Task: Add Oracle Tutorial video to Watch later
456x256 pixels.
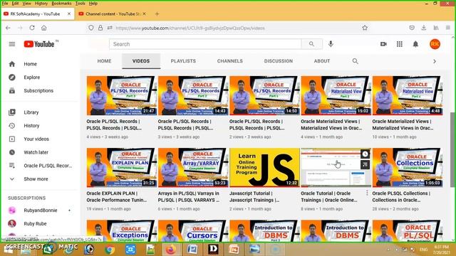Action: [365, 154]
